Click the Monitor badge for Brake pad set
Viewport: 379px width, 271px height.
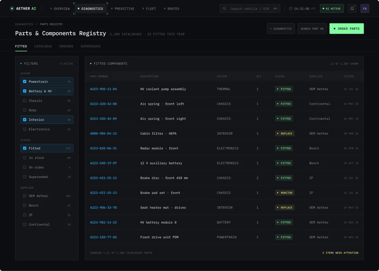[285, 193]
